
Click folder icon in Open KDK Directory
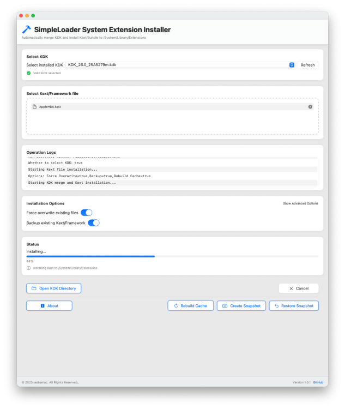pos(34,288)
